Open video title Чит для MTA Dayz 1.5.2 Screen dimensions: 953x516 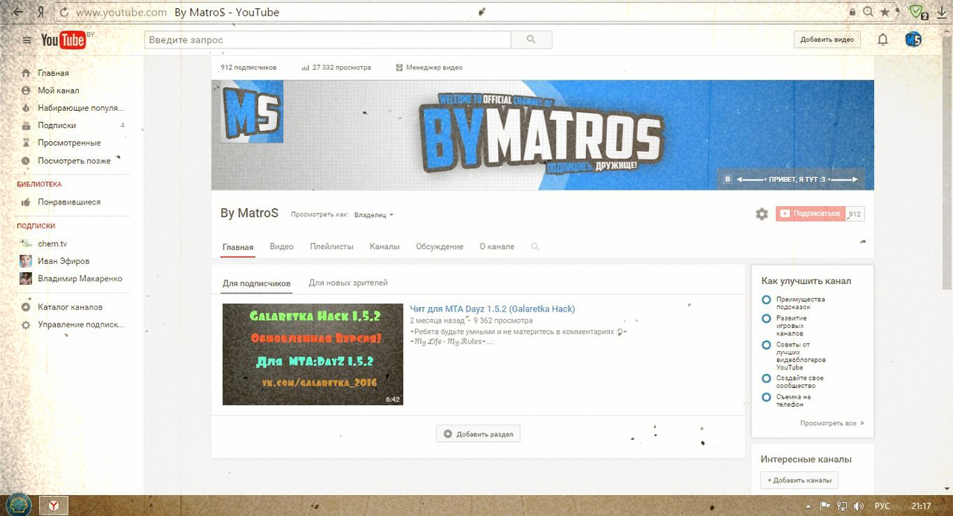pyautogui.click(x=492, y=309)
